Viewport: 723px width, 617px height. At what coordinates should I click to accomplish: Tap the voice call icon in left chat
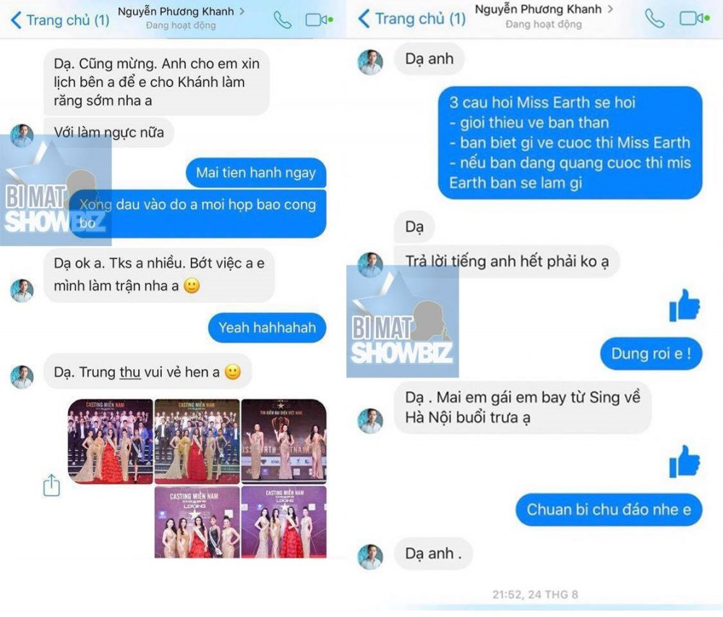click(282, 20)
